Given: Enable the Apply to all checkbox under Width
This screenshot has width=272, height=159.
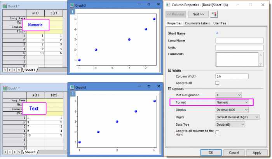Looking at the screenshot, I should [217, 83].
